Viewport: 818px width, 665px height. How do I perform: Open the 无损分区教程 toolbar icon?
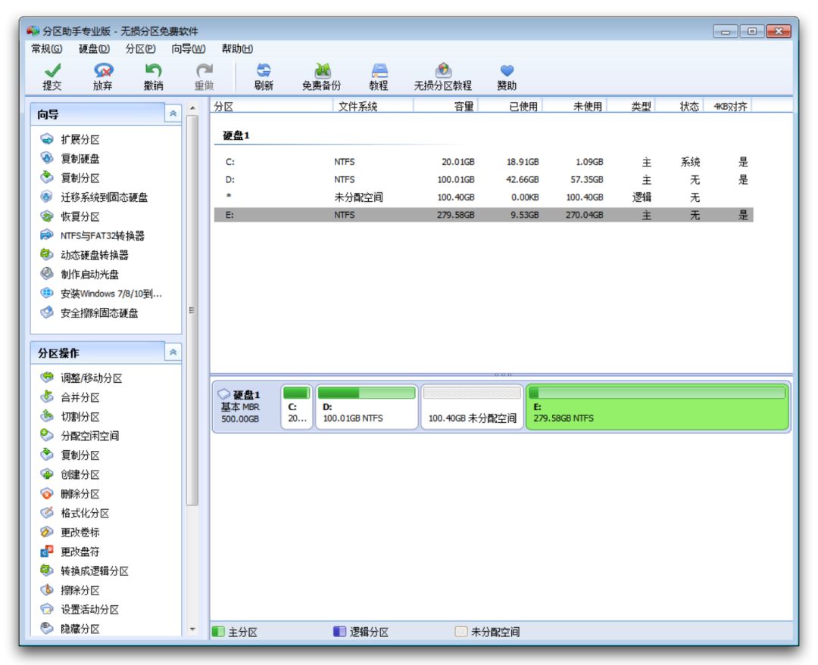pos(443,71)
